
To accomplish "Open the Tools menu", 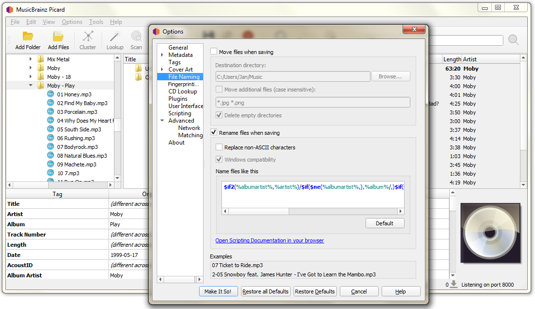I will 96,22.
